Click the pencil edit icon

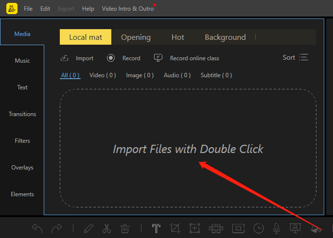tap(88, 228)
